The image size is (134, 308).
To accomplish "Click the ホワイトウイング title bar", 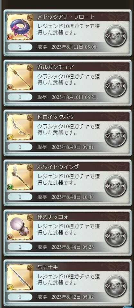I will tap(83, 167).
